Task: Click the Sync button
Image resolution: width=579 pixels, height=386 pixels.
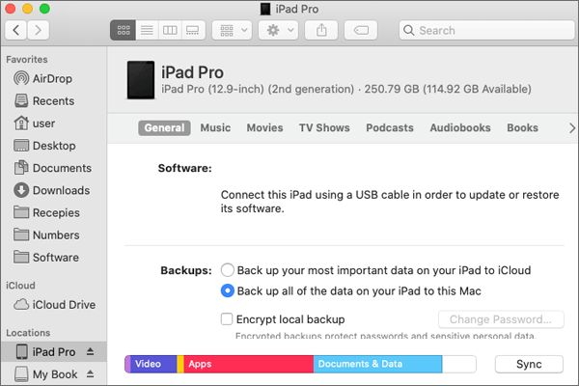Action: tap(528, 364)
